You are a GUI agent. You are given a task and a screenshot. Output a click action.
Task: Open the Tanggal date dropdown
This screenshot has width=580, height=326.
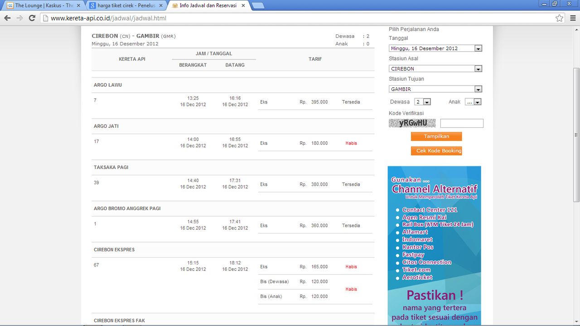coord(435,48)
